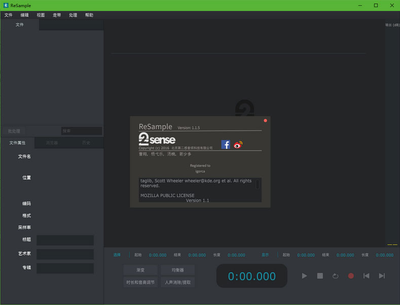Click the MOZILLA PUBLIC LICENSE text
This screenshot has width=400, height=305.
pyautogui.click(x=167, y=195)
